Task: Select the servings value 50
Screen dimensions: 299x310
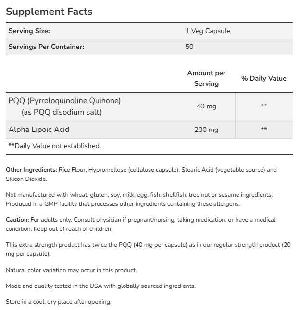Action: 189,47
